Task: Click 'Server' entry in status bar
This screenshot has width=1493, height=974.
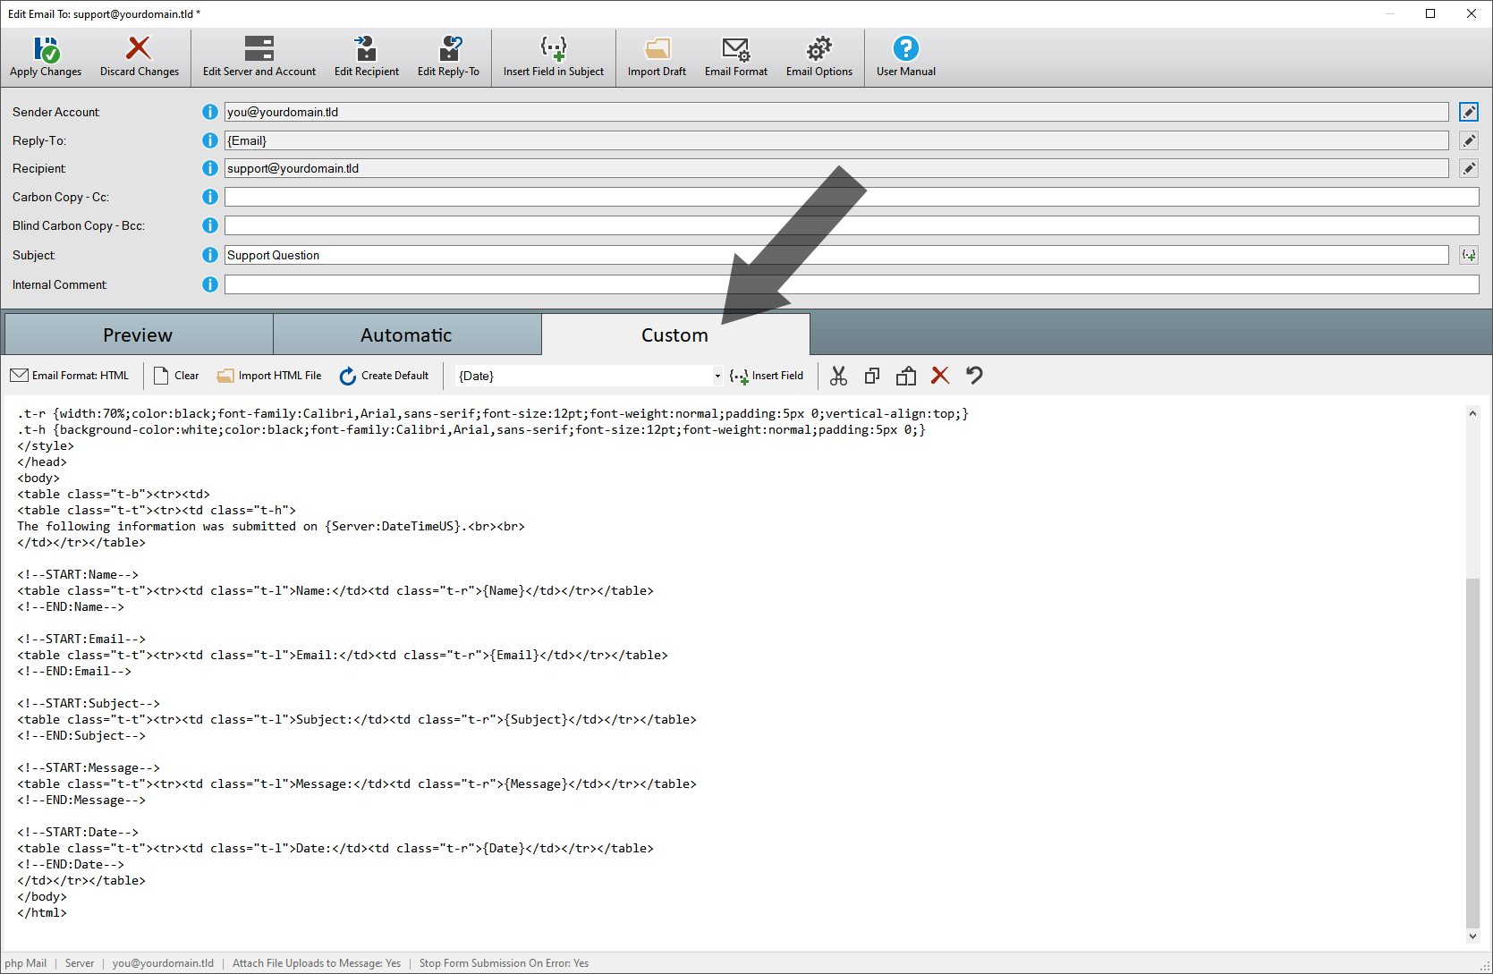Action: tap(80, 963)
